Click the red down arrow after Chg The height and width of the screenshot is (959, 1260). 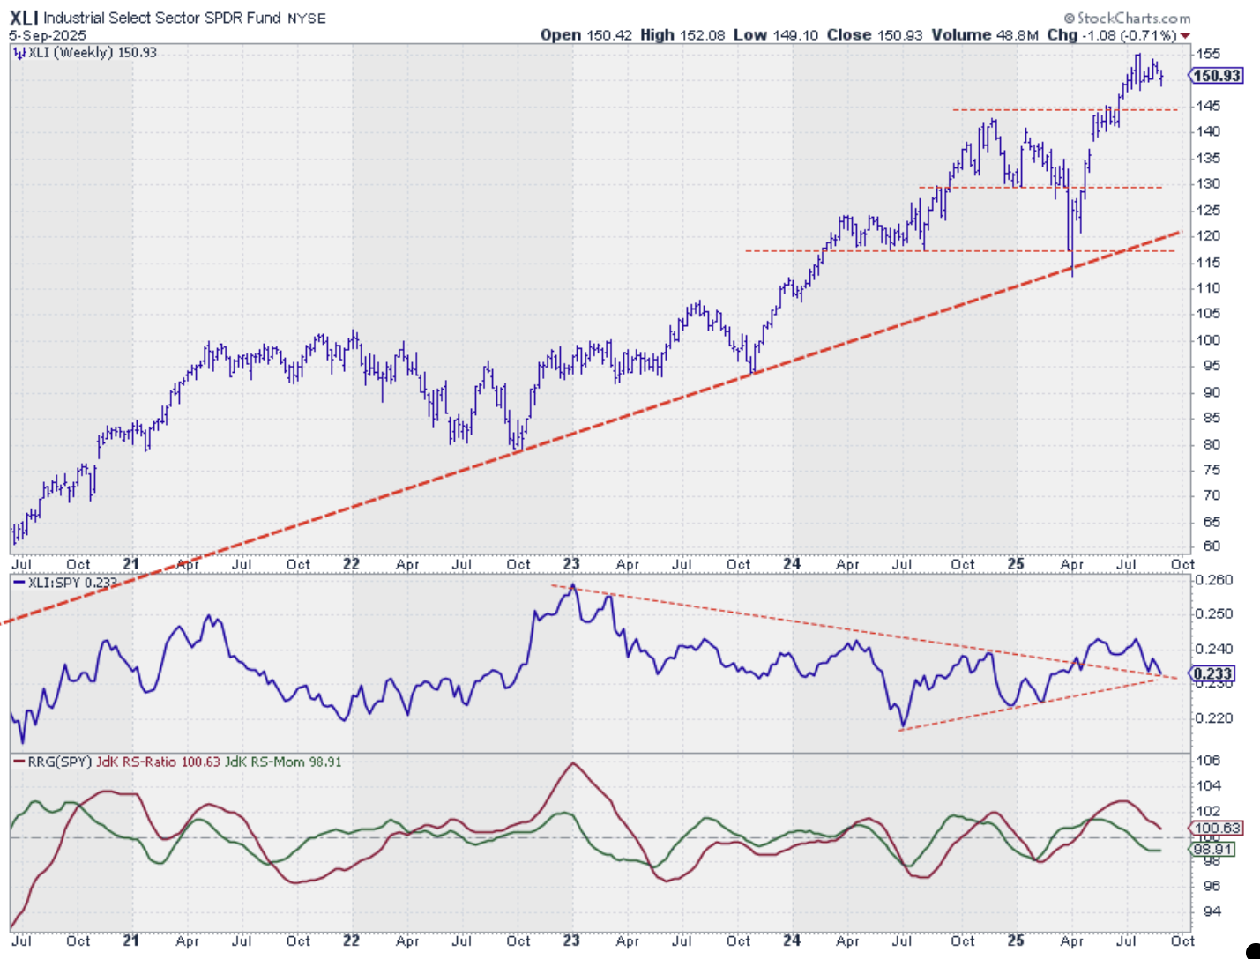pyautogui.click(x=1185, y=36)
